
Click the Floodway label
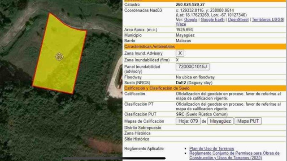(x=133, y=77)
